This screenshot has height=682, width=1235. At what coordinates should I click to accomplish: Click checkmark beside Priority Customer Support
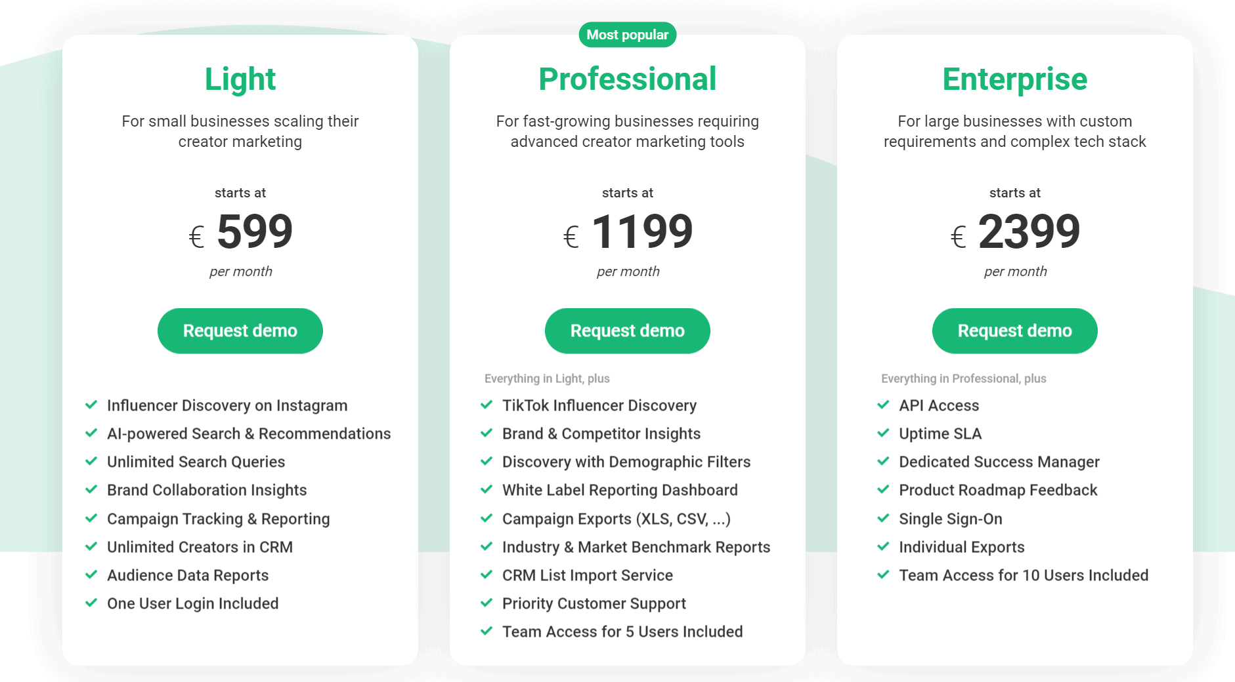coord(487,603)
